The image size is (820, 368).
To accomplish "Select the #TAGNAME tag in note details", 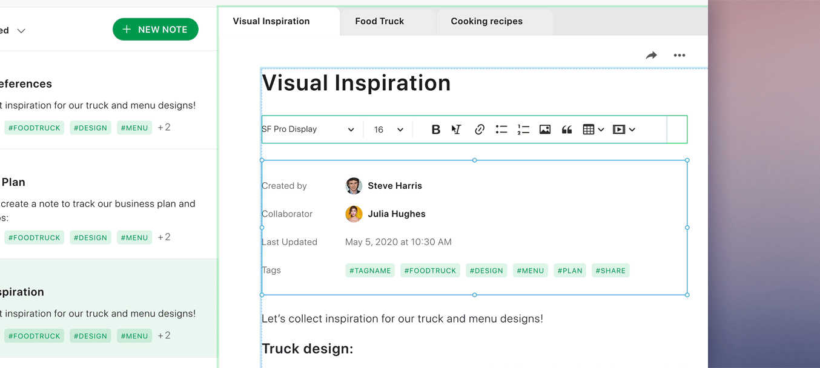I will pos(370,271).
